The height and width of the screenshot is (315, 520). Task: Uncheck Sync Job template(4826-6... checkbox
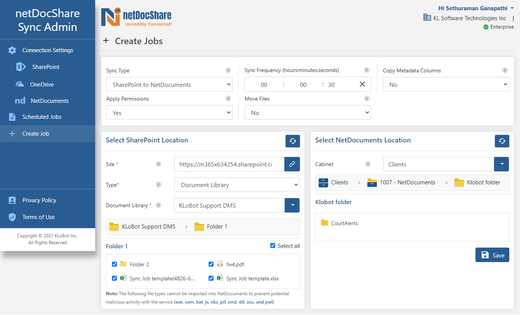pyautogui.click(x=114, y=278)
